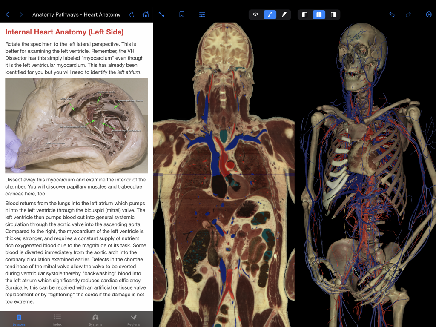Switch to right-pane layout view

[333, 14]
